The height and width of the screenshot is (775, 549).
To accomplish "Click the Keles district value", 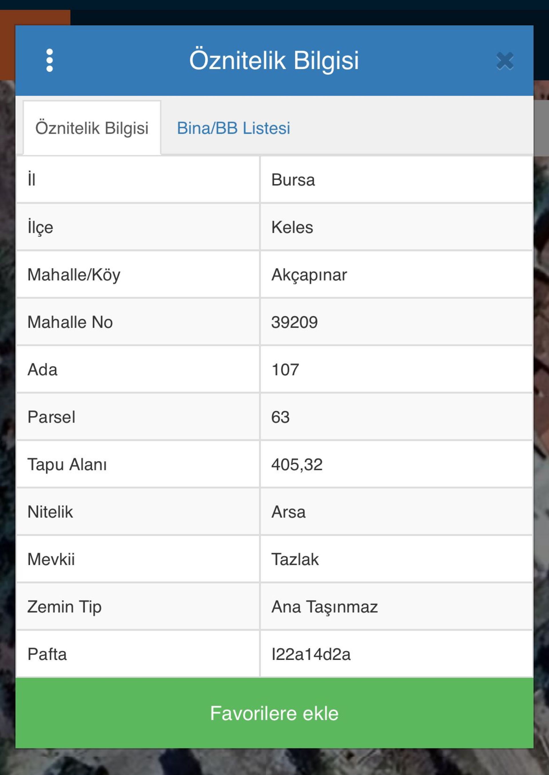I will [x=292, y=227].
